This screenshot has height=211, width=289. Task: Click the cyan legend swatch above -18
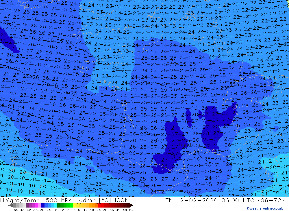[55, 206]
